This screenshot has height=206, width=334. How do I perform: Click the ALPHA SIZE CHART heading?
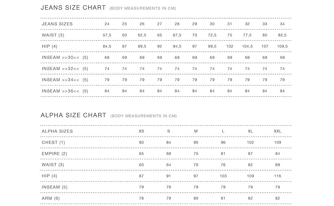[x=73, y=115]
